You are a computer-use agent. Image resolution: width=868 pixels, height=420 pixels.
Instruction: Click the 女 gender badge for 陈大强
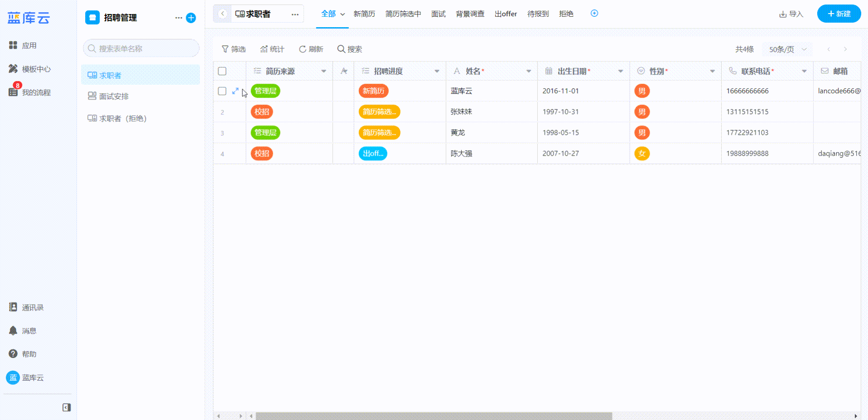642,153
